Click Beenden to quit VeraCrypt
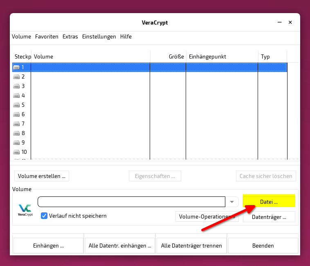The width and height of the screenshot is (310, 266). (263, 246)
